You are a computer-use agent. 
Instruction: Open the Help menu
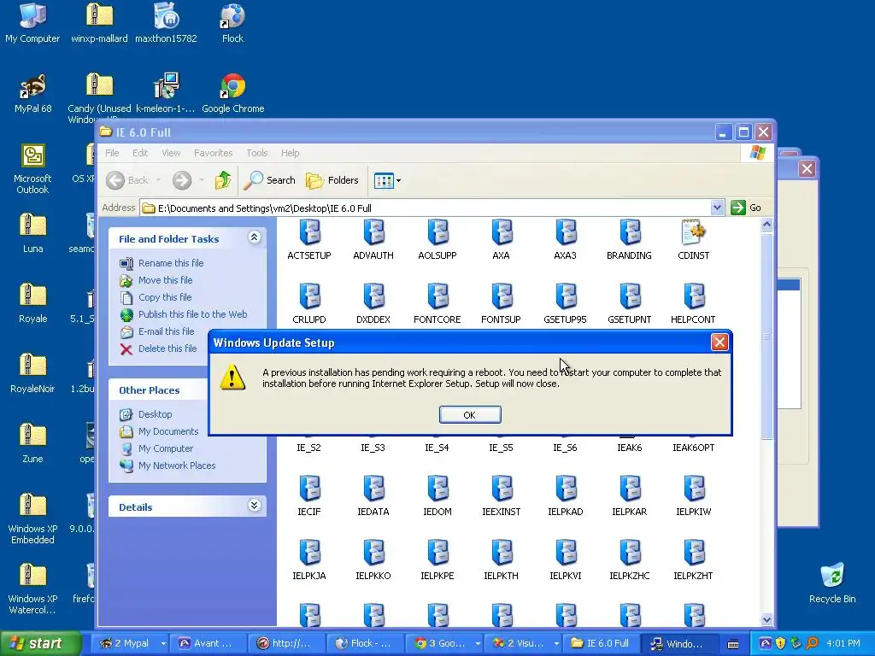[x=291, y=153]
